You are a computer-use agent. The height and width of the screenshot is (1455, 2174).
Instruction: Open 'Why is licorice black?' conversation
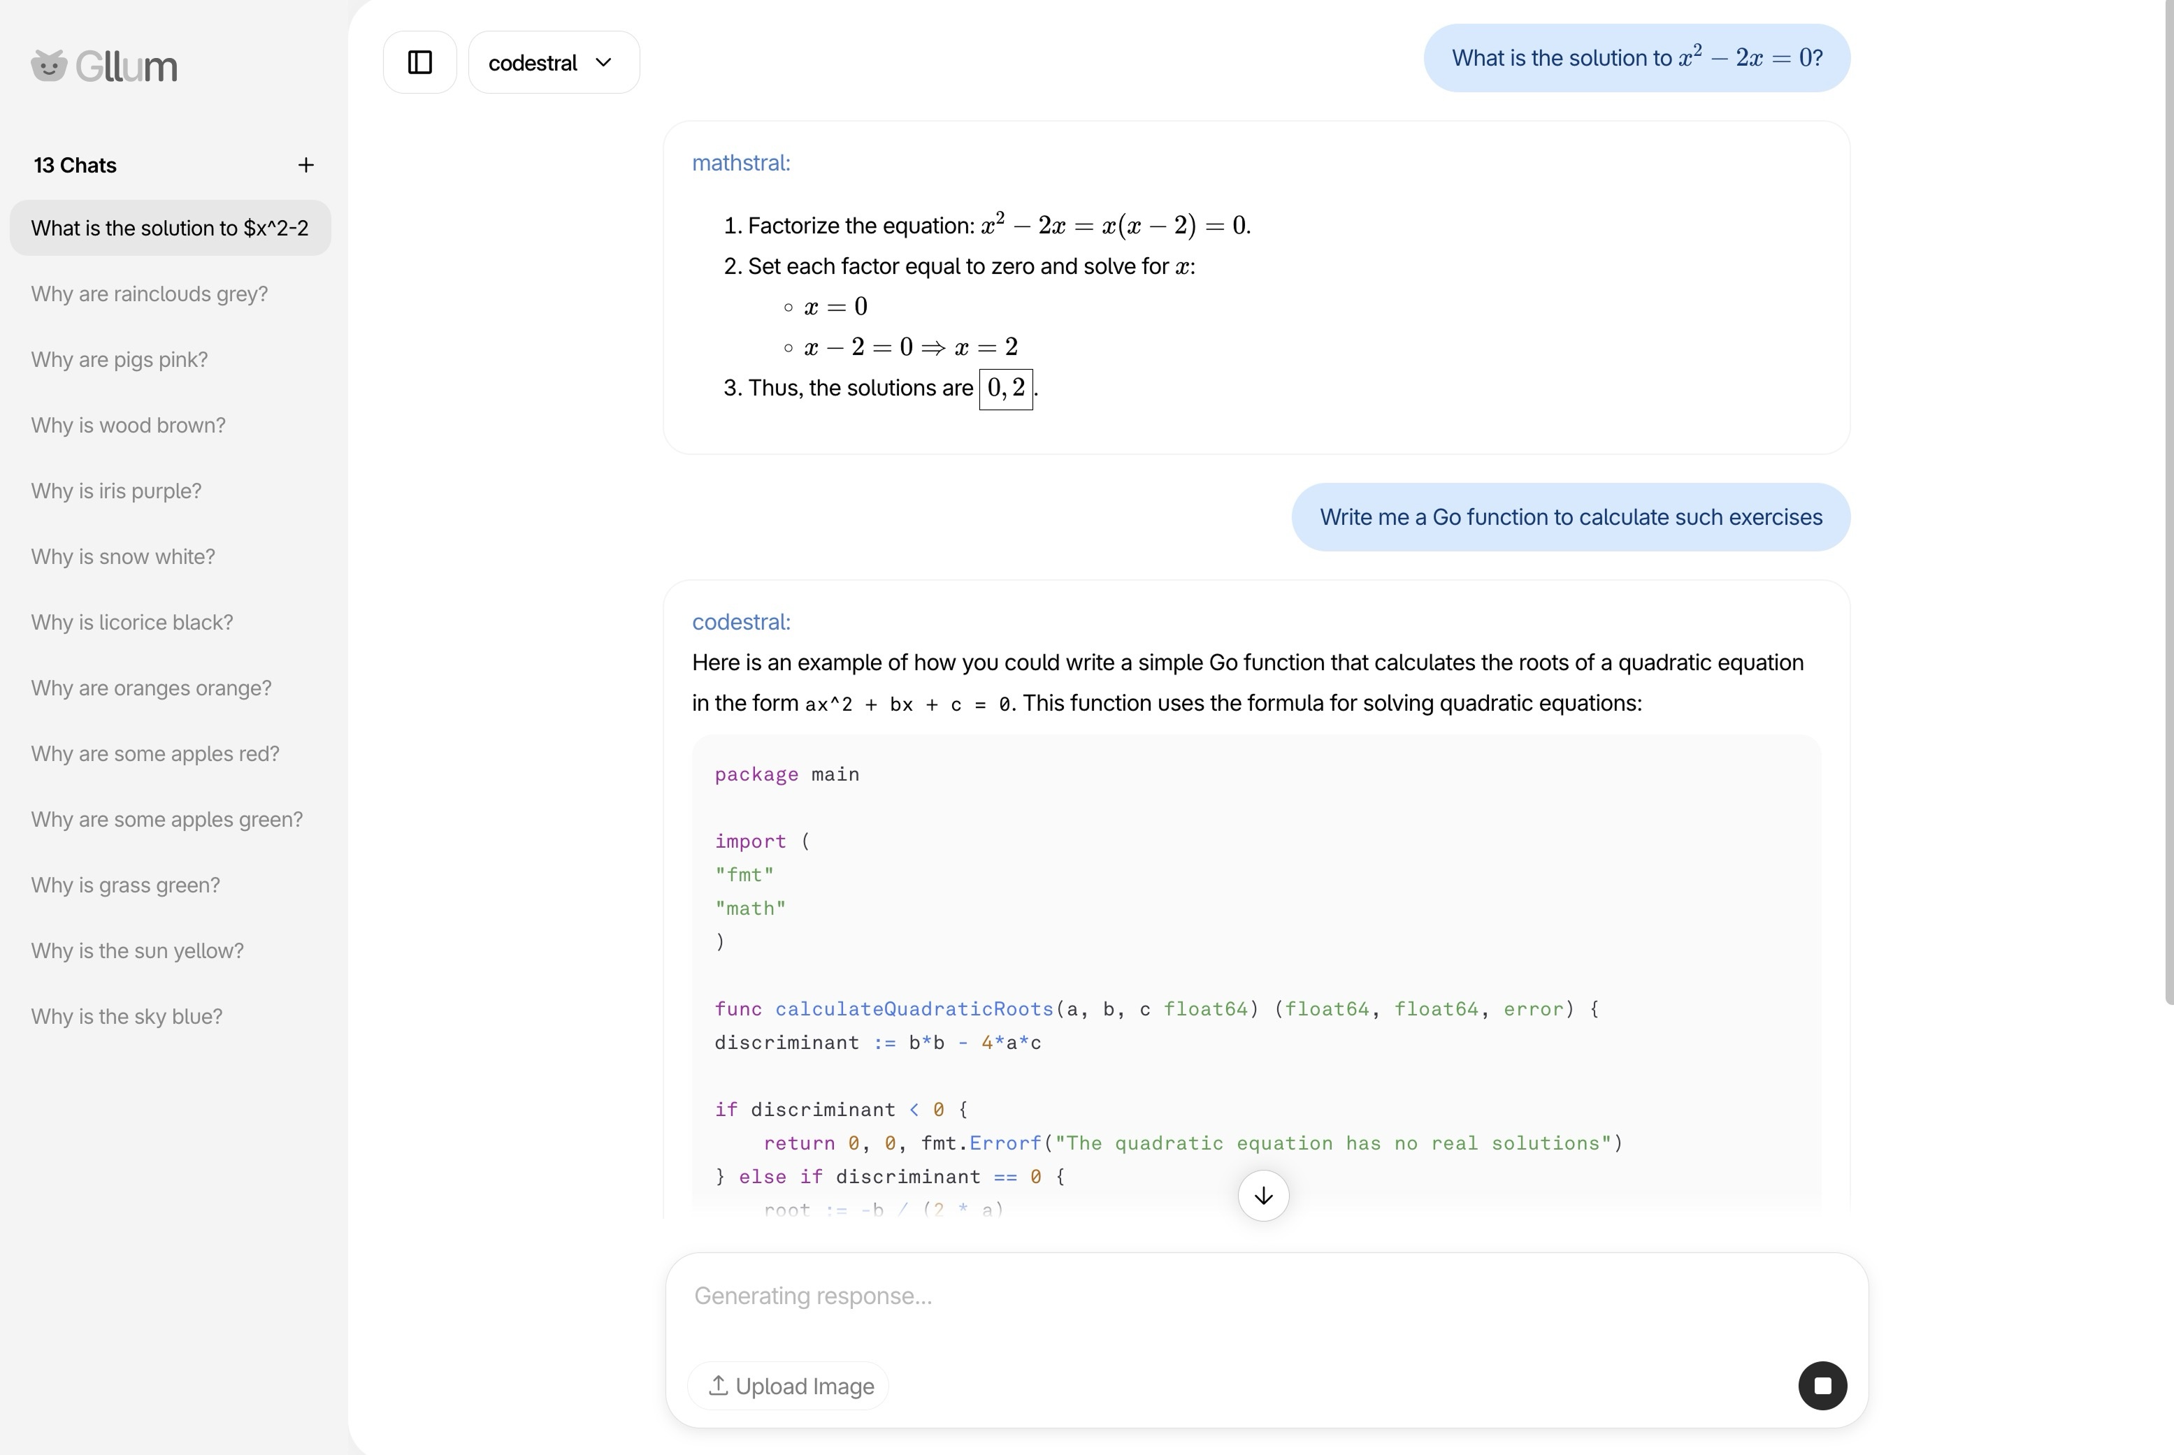[x=132, y=623]
